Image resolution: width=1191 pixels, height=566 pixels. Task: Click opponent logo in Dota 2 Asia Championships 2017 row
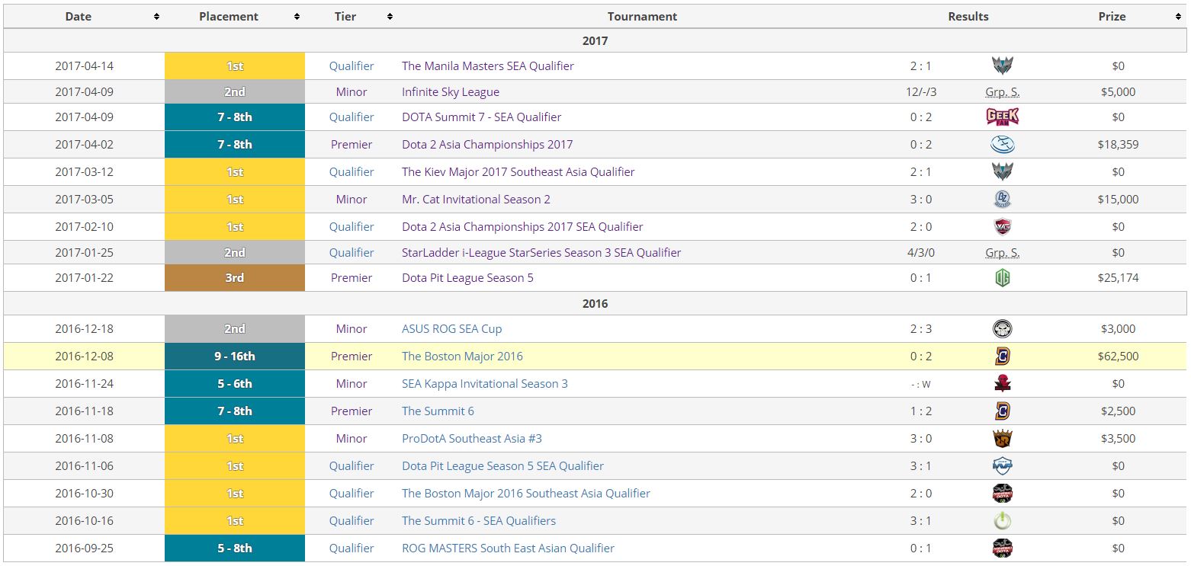[x=1002, y=144]
